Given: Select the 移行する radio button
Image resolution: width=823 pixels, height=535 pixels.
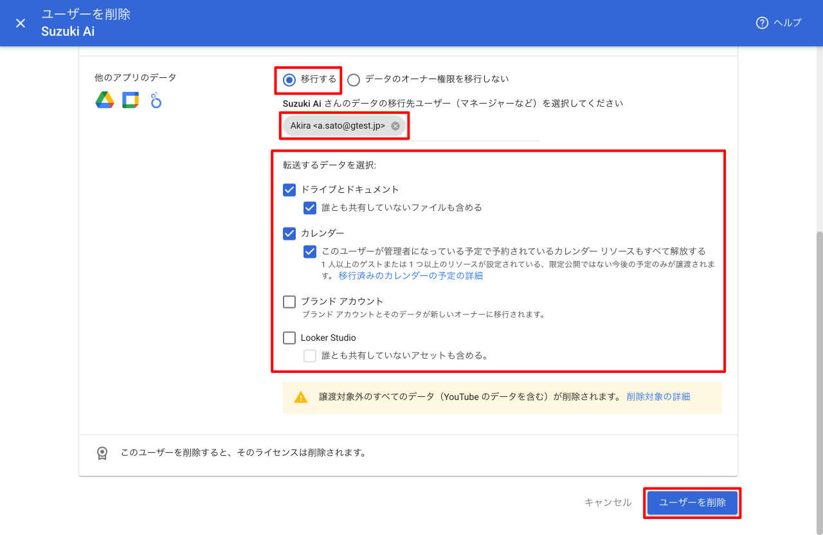Looking at the screenshot, I should tap(289, 80).
